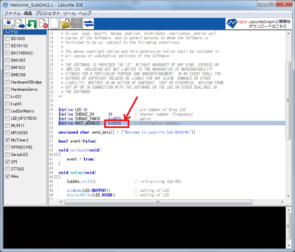Click the editor scroll-up arrow
Screen dimensions: 295x252
coord(288,33)
